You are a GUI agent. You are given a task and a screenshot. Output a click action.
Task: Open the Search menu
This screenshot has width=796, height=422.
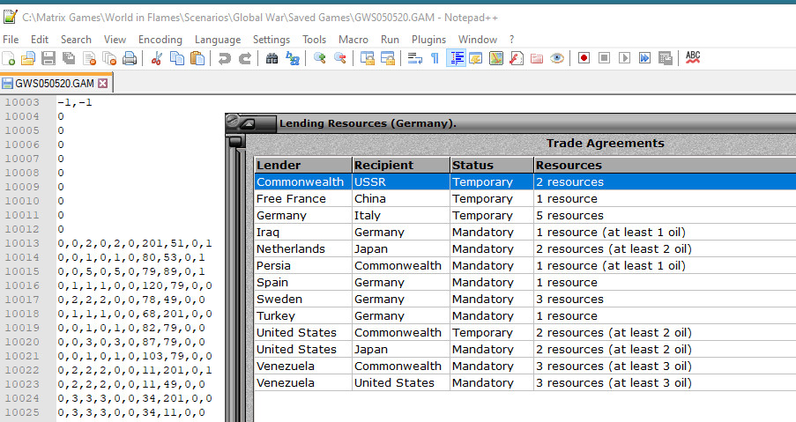pos(76,40)
